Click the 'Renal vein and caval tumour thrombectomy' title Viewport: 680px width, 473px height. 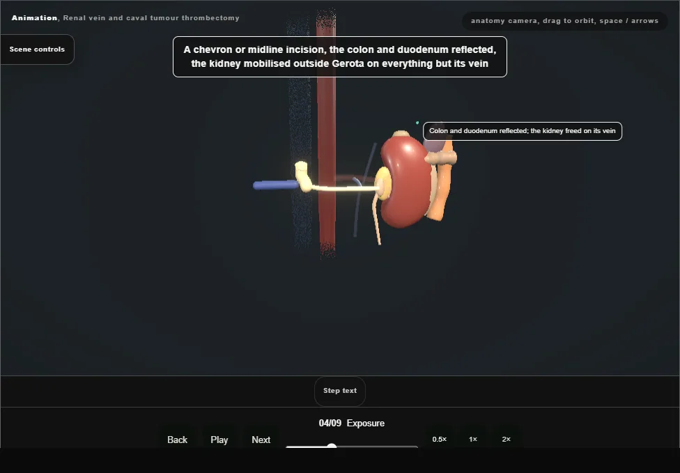coord(151,18)
